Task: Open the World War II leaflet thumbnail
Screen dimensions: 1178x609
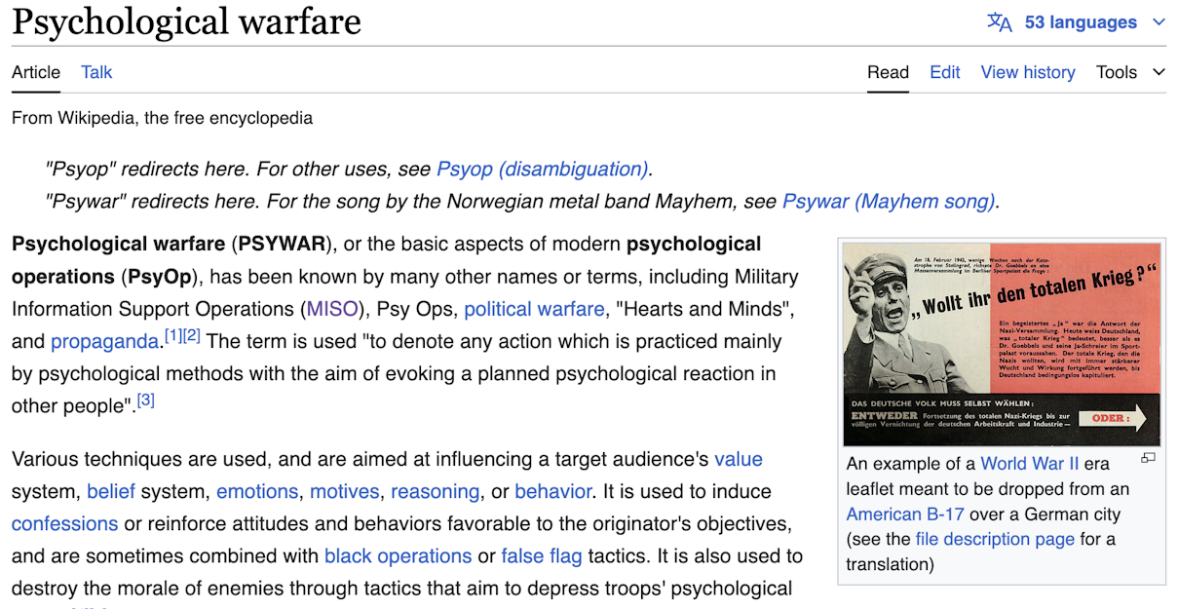Action: tap(1002, 344)
